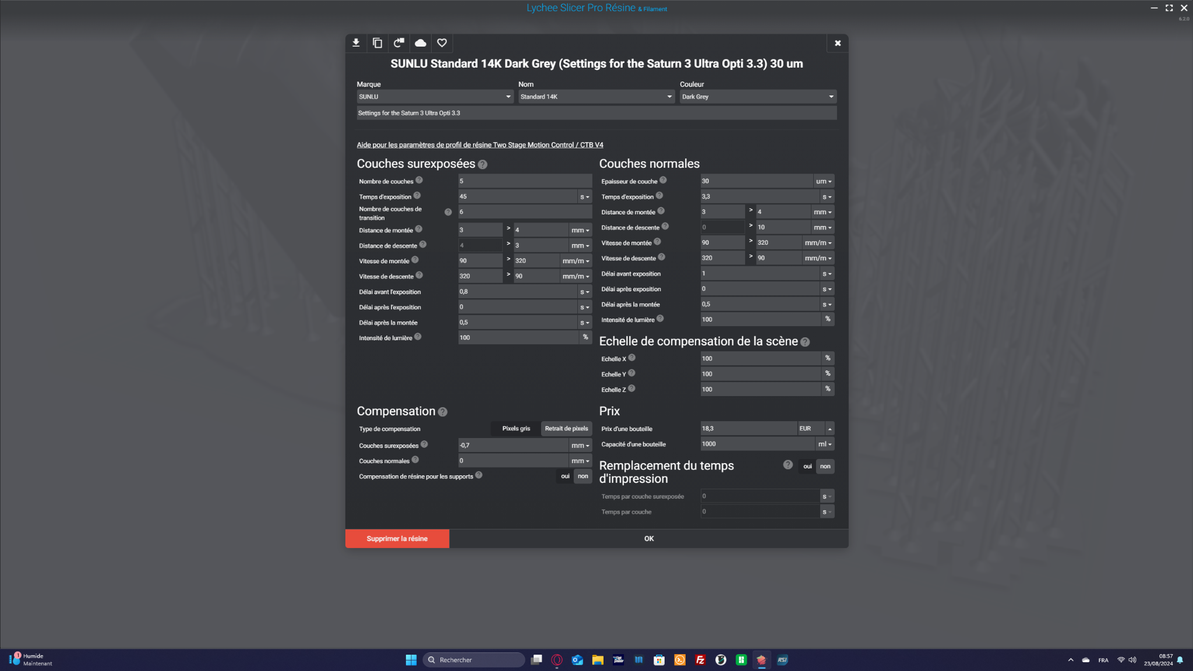Show hidden system tray icons chevron

(x=1071, y=660)
